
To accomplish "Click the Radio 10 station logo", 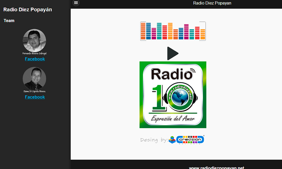I will click(x=173, y=95).
